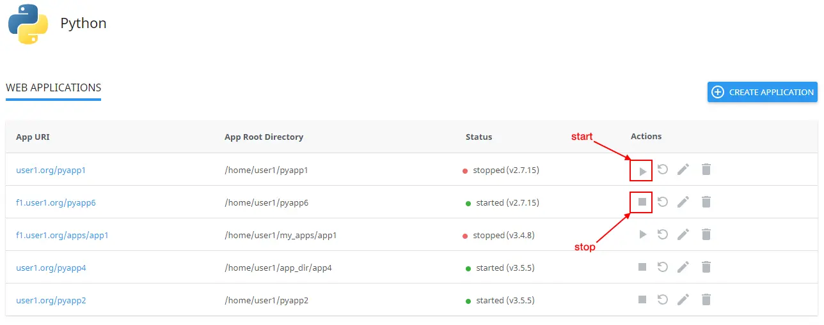Remove the f1.user1.org/apps/app1 application
Screen dimensions: 824x325
[706, 235]
